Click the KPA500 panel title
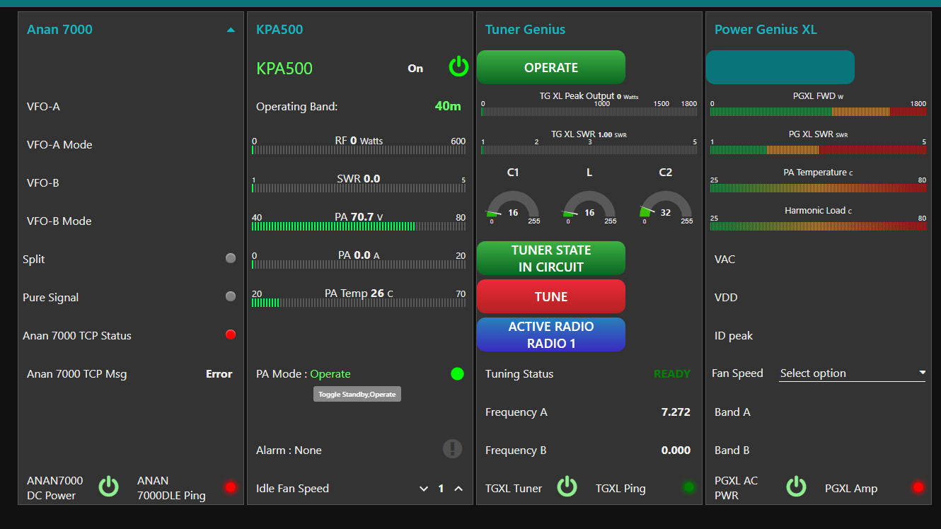 pos(279,30)
